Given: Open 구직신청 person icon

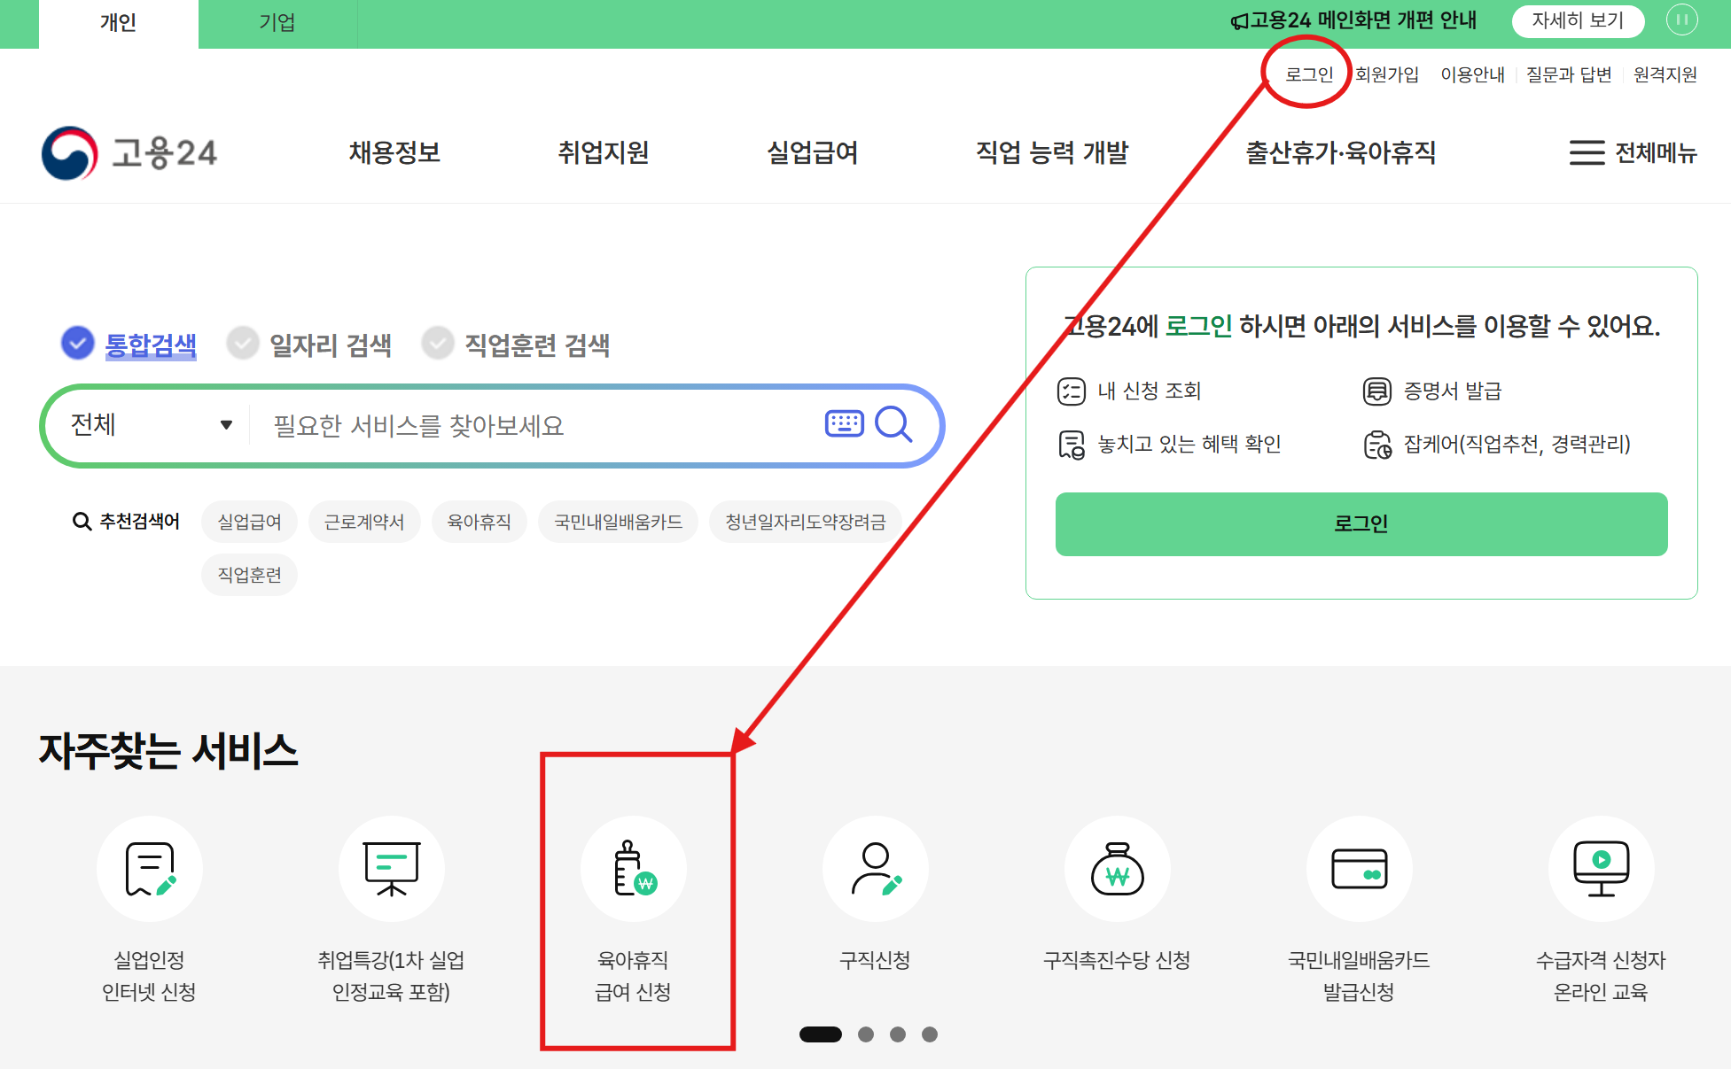Looking at the screenshot, I should click(x=876, y=869).
